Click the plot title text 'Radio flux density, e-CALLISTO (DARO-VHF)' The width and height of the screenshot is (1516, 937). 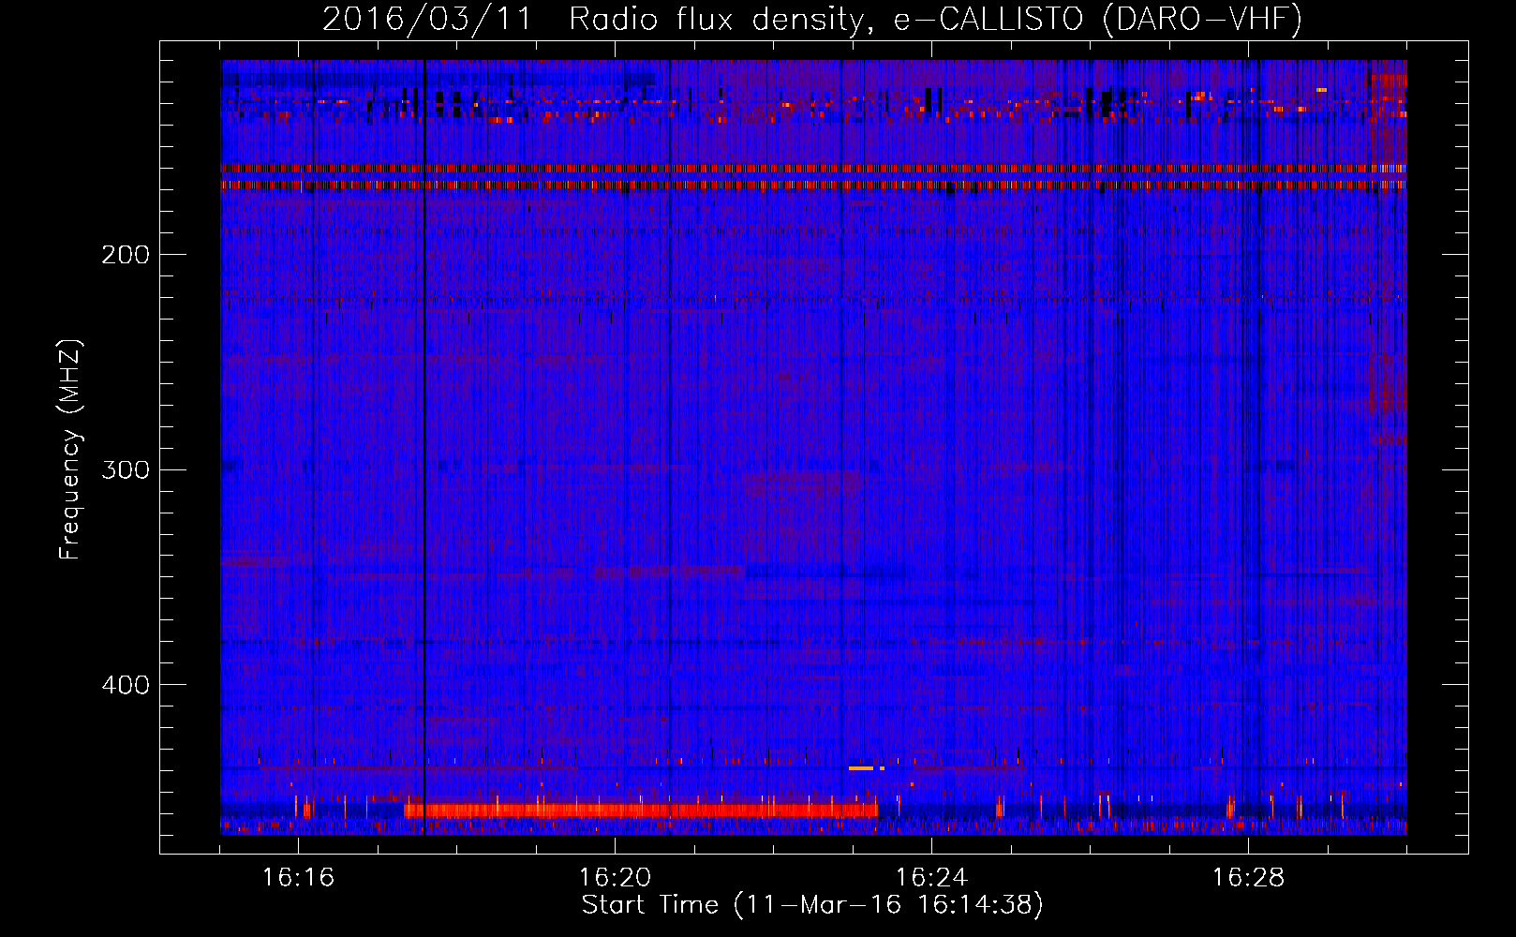pyautogui.click(x=935, y=19)
